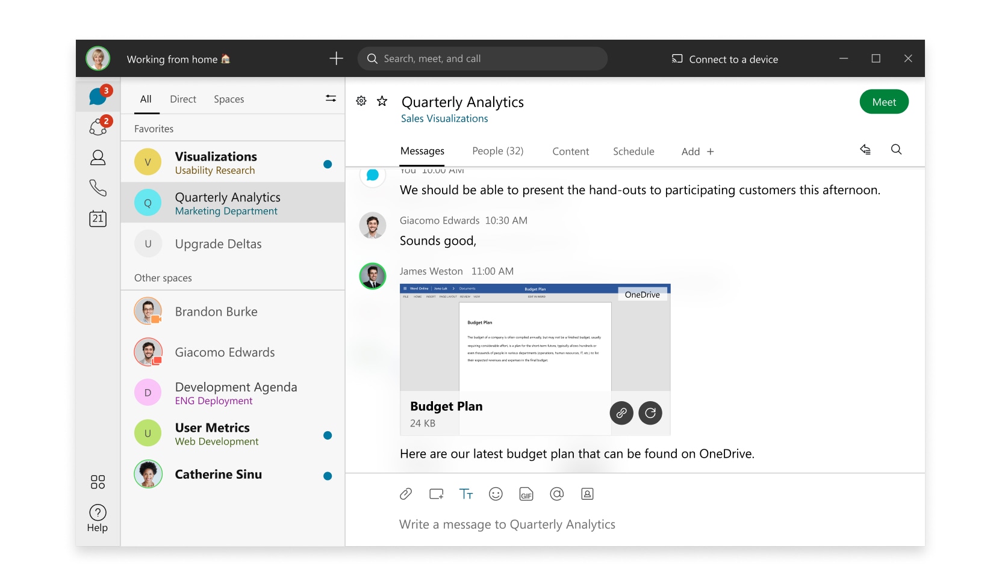
Task: Click the personal meeting room icon
Action: pos(587,494)
